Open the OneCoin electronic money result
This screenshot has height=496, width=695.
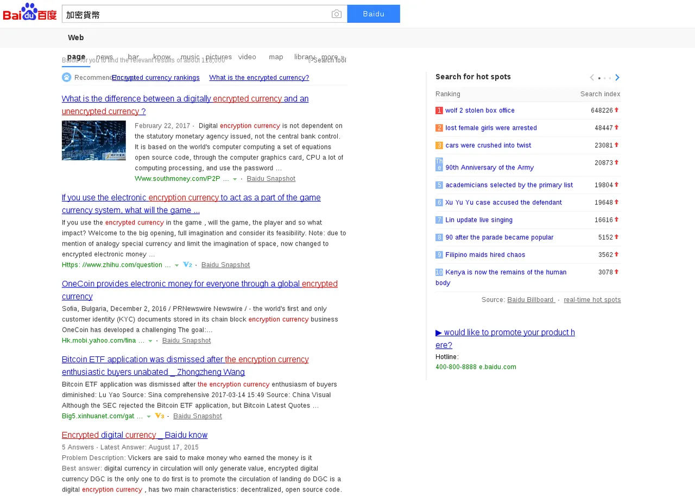coord(200,290)
